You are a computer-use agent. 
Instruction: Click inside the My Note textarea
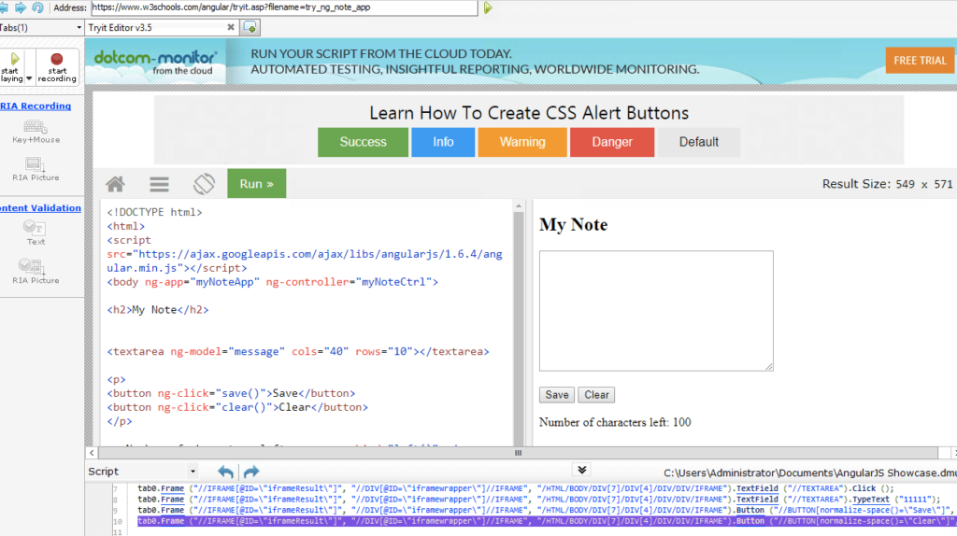(x=655, y=310)
